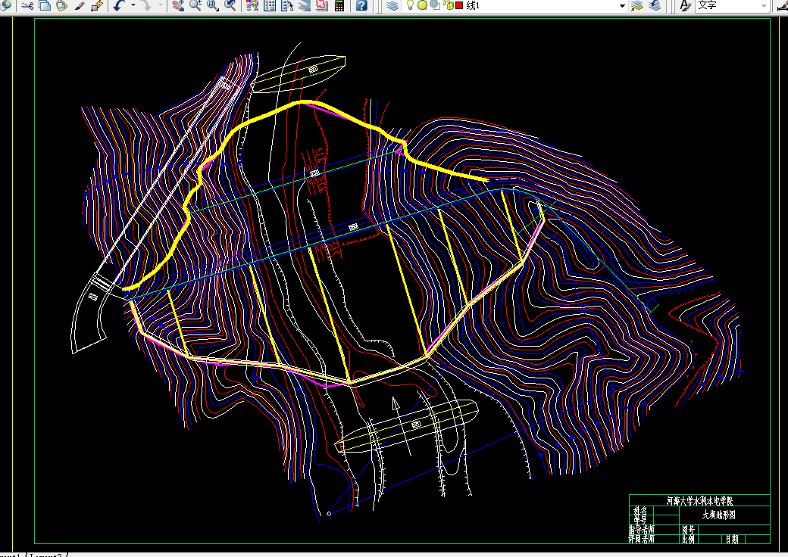Click Make Object's Layer Current icon

click(x=637, y=5)
